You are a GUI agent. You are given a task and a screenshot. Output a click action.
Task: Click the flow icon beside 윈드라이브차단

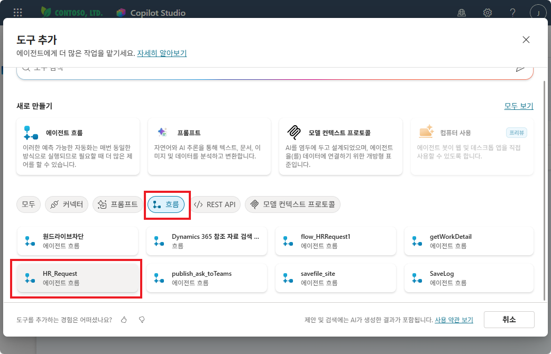point(30,241)
